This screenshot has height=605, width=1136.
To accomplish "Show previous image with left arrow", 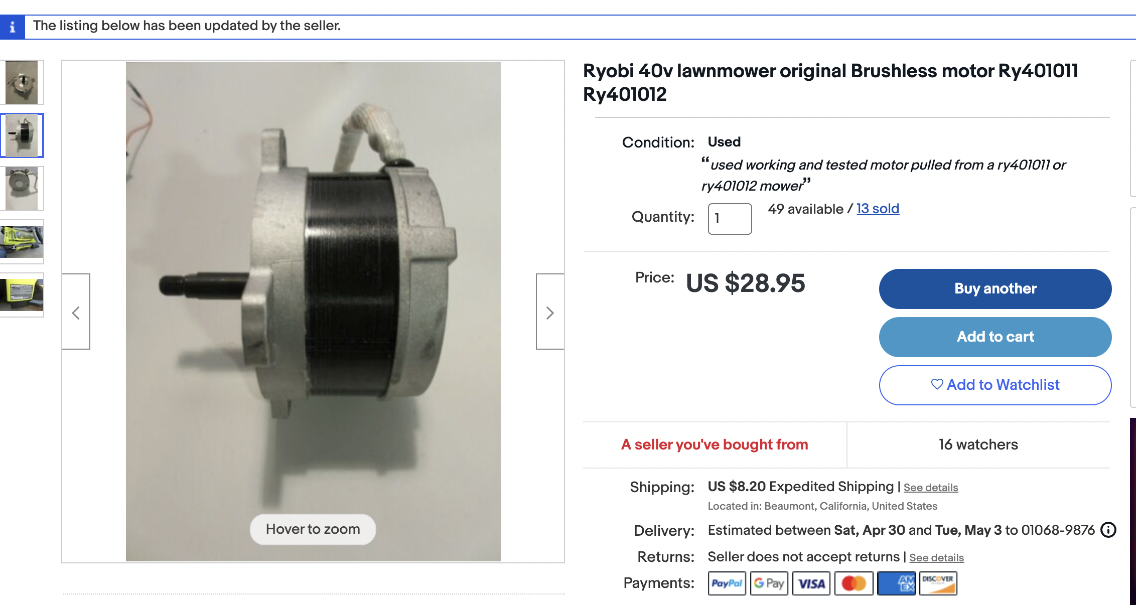I will tap(76, 312).
